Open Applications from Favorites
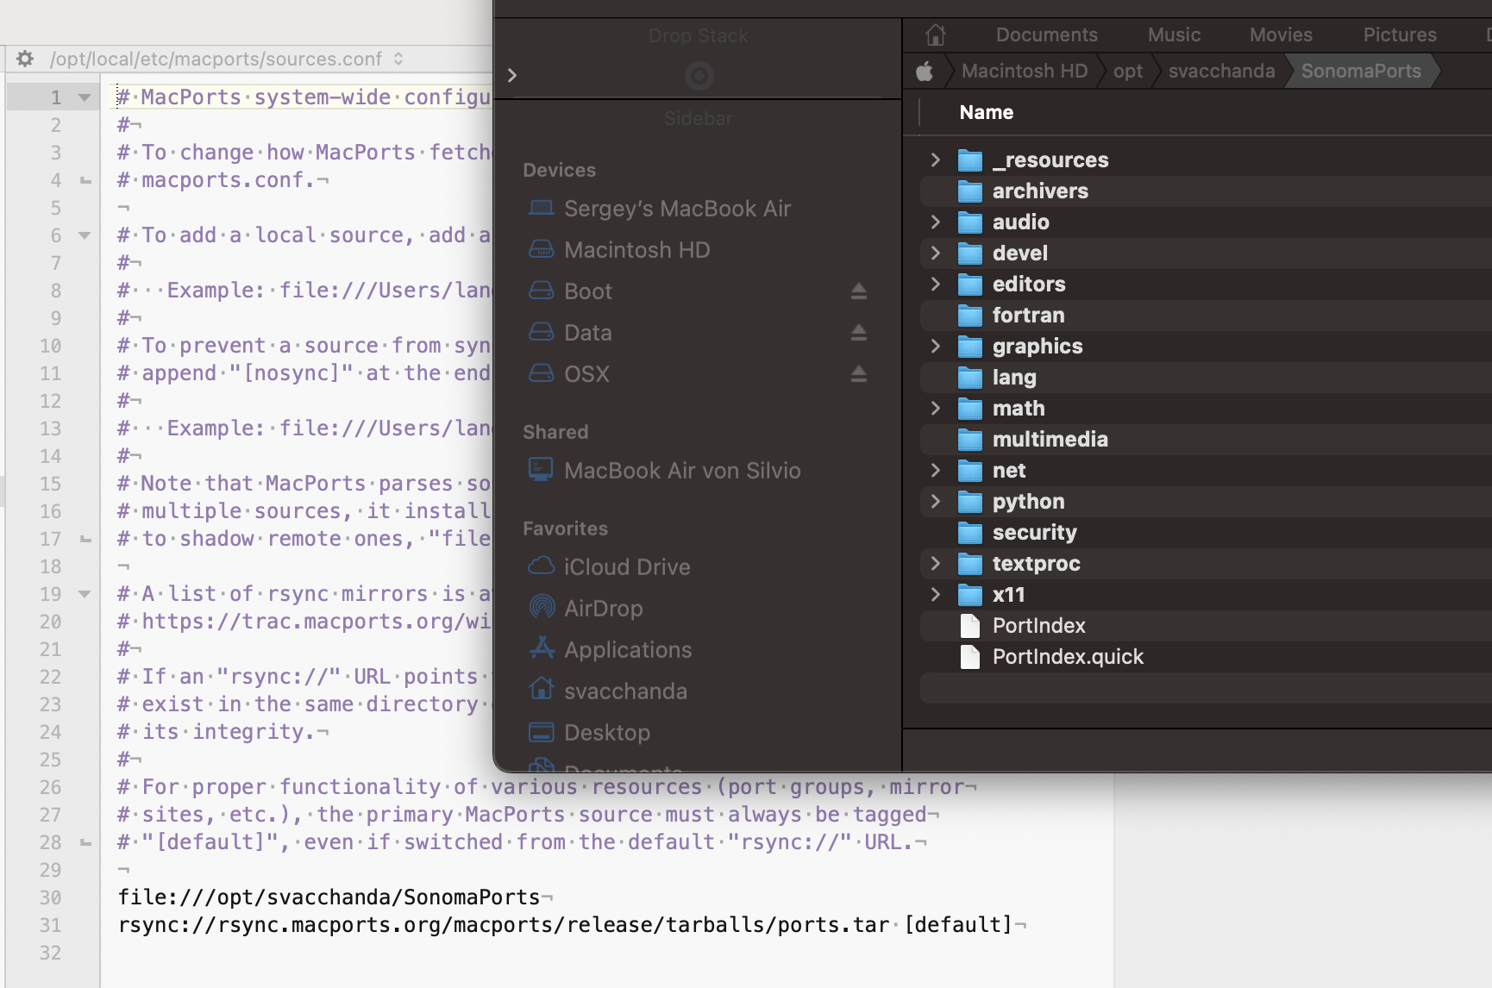 coord(611,650)
